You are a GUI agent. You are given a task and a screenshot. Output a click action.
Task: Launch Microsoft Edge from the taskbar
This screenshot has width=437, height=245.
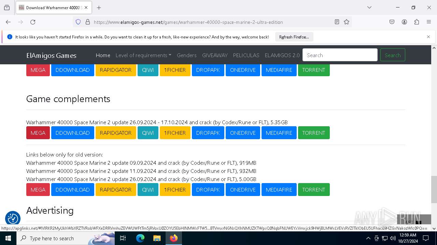coord(140,238)
